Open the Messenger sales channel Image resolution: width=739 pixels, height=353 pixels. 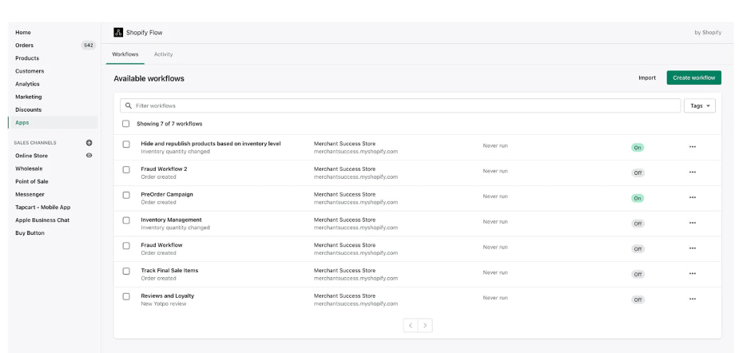(x=30, y=194)
